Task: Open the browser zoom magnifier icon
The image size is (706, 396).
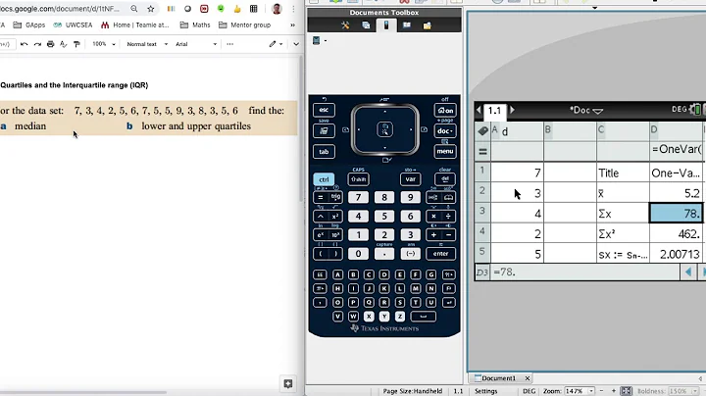Action: point(133,9)
